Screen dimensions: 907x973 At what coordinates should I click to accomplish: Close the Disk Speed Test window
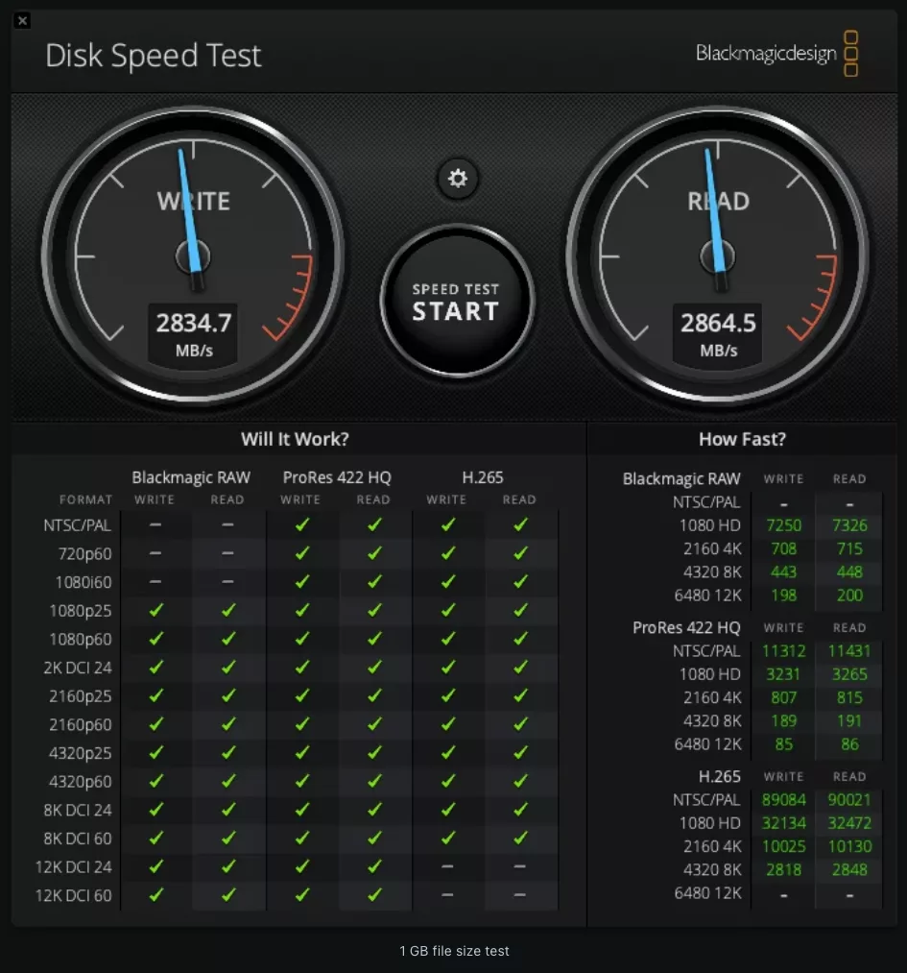[22, 20]
